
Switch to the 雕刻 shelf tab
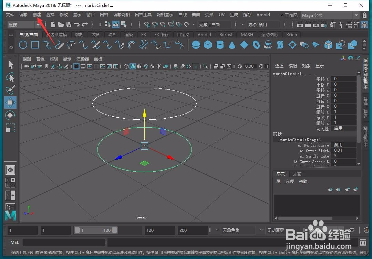(79, 35)
